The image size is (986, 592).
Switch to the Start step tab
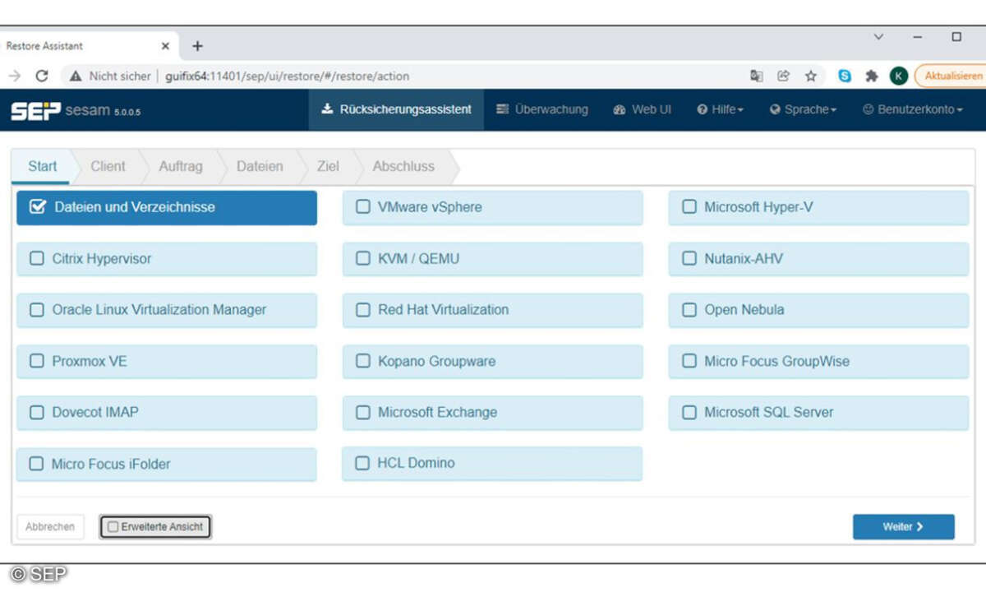click(x=43, y=167)
